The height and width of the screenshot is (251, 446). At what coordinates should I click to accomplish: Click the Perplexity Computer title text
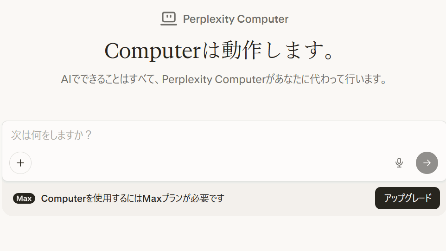click(x=236, y=19)
